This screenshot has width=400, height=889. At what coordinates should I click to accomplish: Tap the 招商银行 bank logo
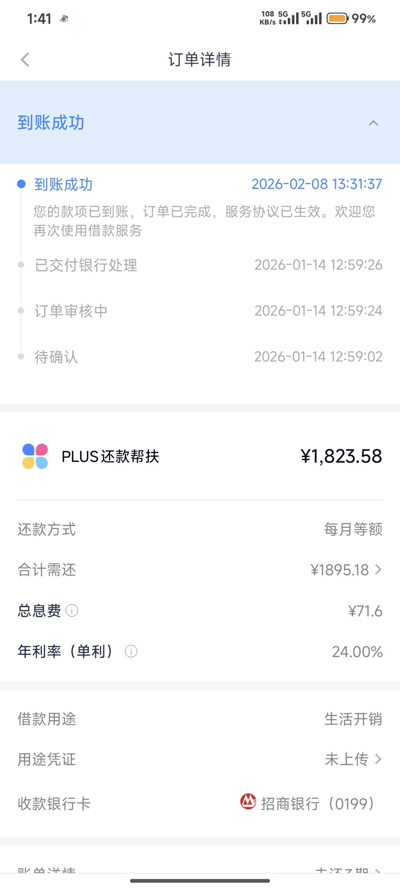click(248, 802)
